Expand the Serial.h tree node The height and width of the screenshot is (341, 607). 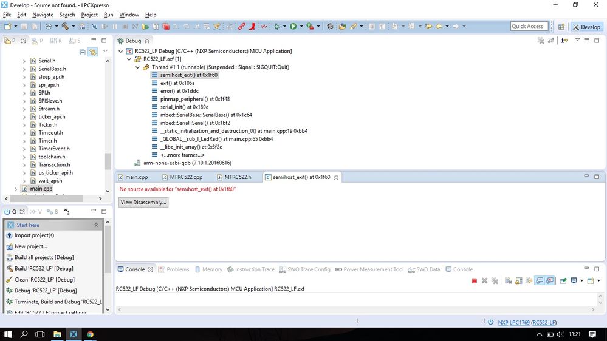point(24,61)
